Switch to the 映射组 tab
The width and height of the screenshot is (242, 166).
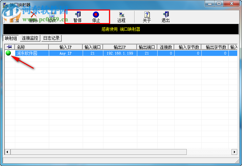(x=11, y=38)
